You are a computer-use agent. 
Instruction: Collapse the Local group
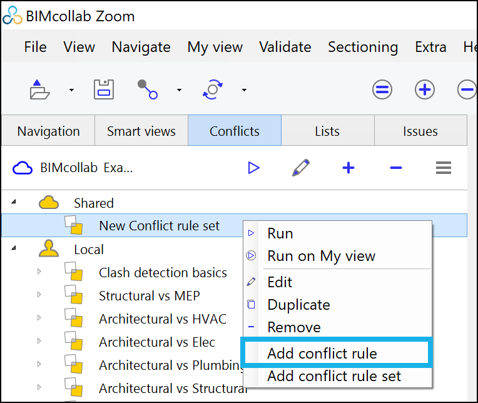point(13,248)
